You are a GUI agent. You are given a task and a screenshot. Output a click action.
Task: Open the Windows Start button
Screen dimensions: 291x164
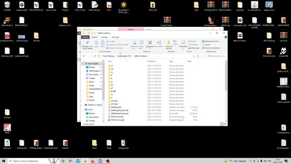pyautogui.click(x=4, y=161)
